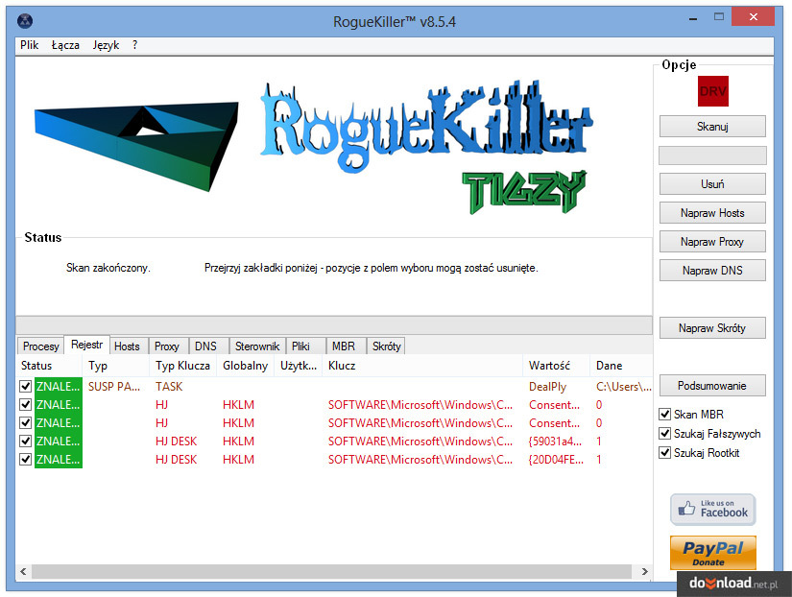Close the RogueKiller window

pos(753,16)
